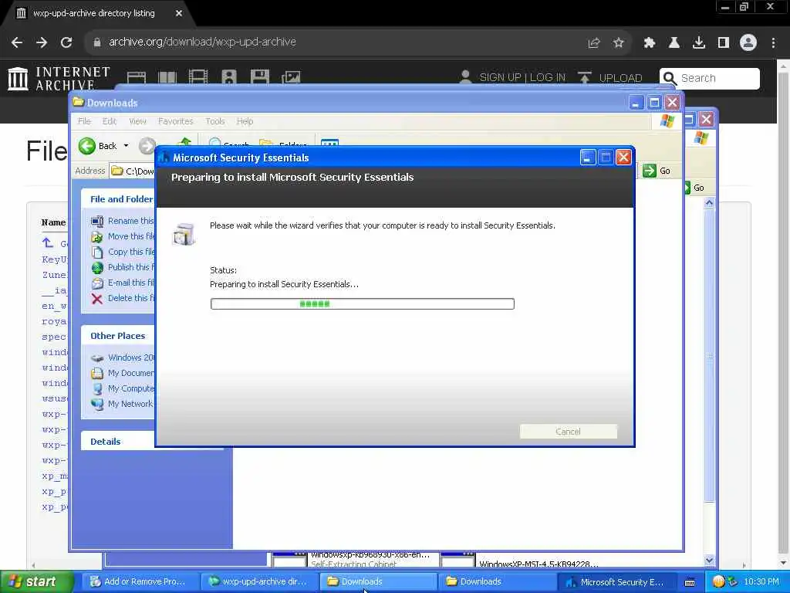The height and width of the screenshot is (593, 790).
Task: Open Internet Archive images icon
Action: point(291,77)
